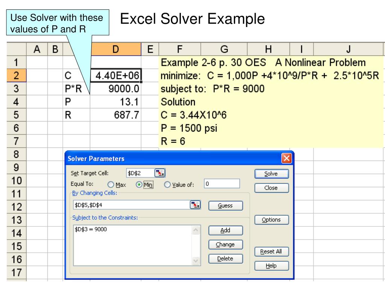
Task: Select column H header
Action: click(x=268, y=49)
